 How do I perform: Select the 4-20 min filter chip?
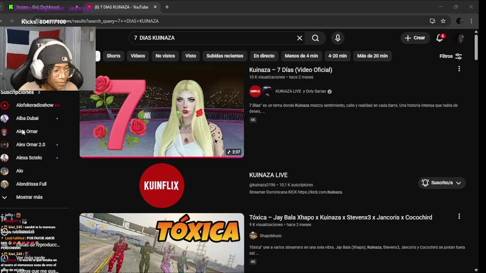click(x=338, y=56)
